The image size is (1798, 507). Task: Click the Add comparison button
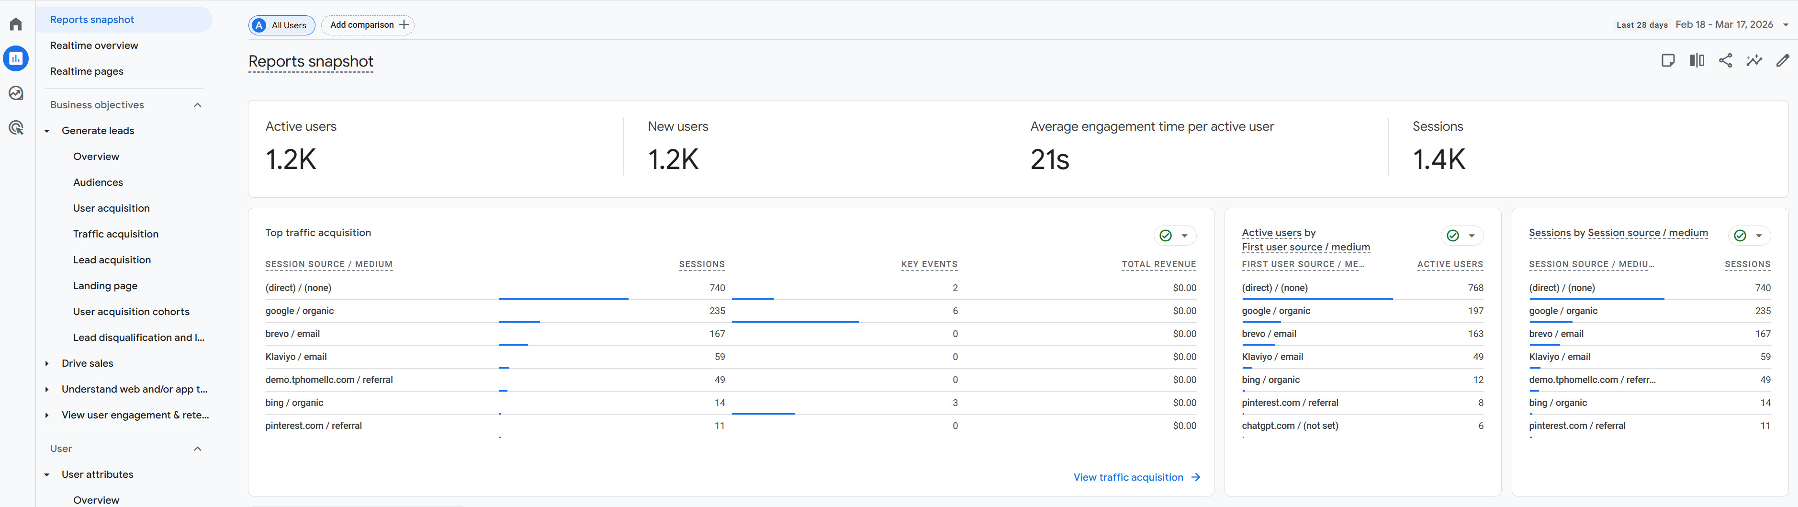pos(368,24)
